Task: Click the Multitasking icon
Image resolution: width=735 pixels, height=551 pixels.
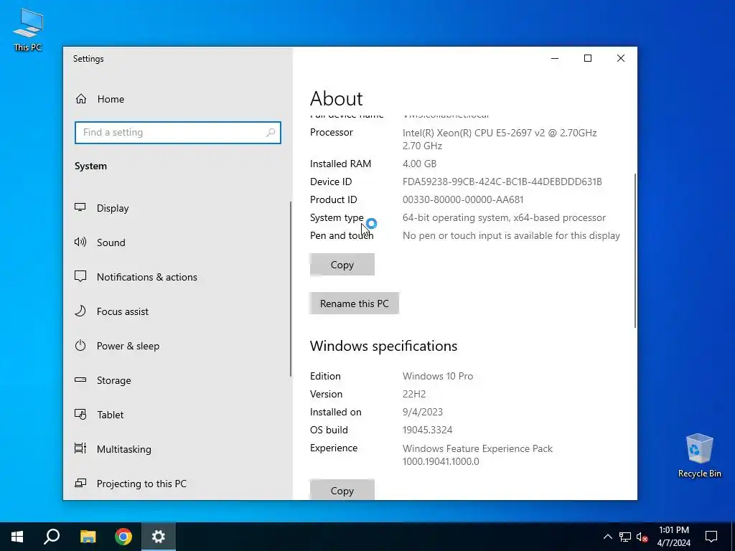Action: pyautogui.click(x=80, y=448)
